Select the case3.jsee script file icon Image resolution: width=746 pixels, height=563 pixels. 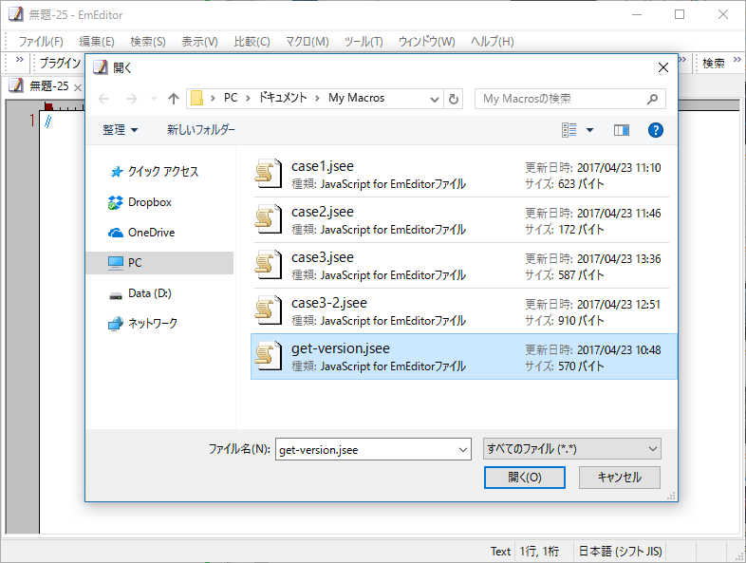tap(269, 265)
